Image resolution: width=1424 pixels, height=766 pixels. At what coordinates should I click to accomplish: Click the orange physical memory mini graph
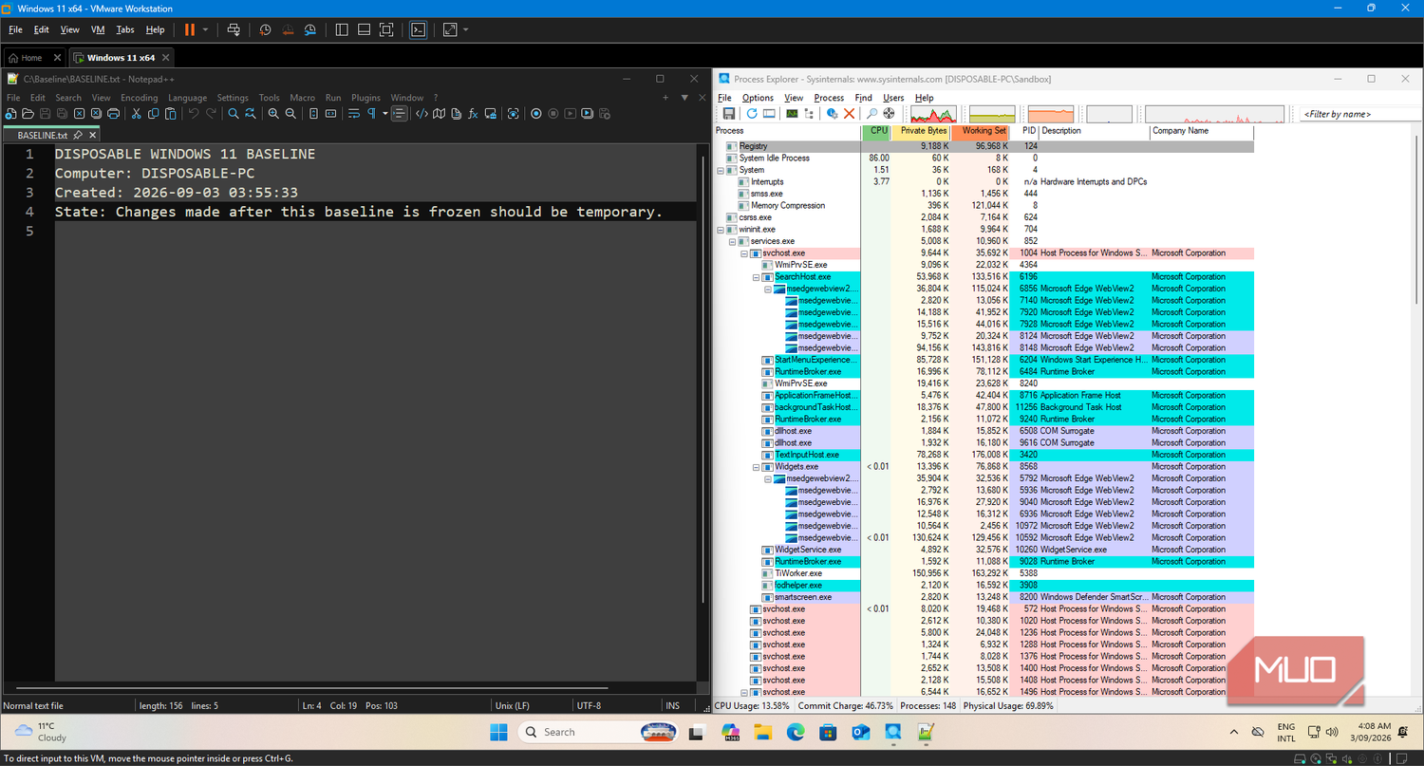click(1051, 114)
